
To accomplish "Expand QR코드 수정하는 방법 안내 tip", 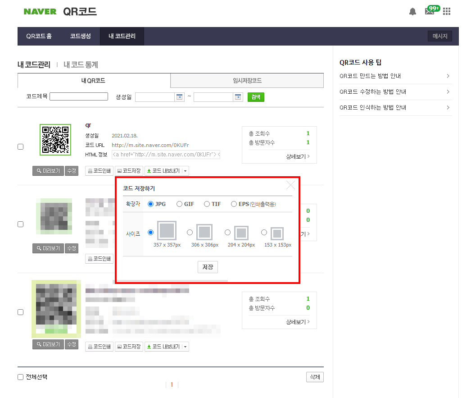I will [x=395, y=91].
